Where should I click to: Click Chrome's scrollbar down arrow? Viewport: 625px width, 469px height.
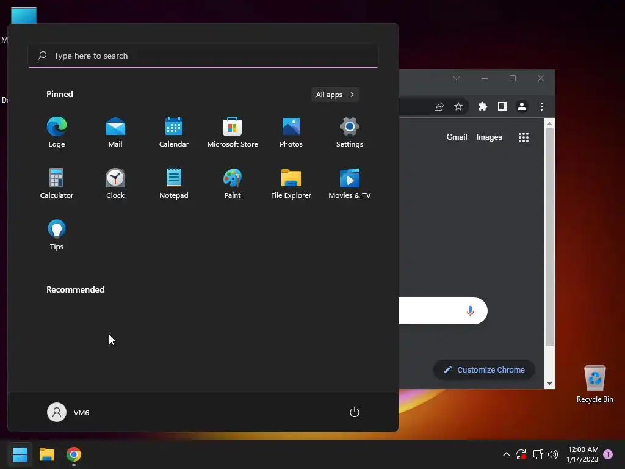pos(550,384)
